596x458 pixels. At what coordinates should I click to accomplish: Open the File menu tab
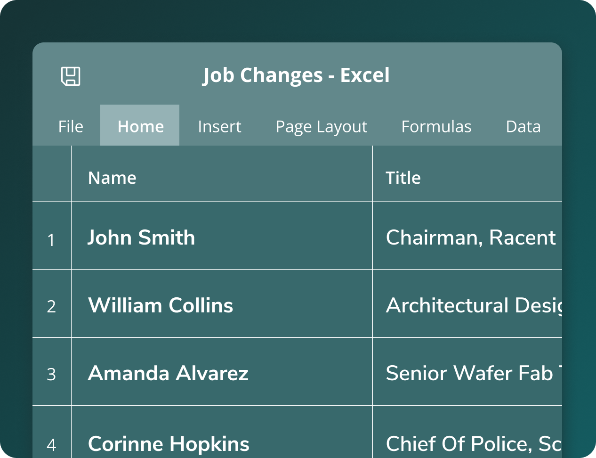click(x=71, y=126)
